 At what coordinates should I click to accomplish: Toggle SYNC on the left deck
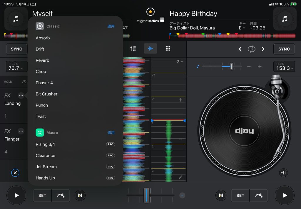[x=16, y=49]
